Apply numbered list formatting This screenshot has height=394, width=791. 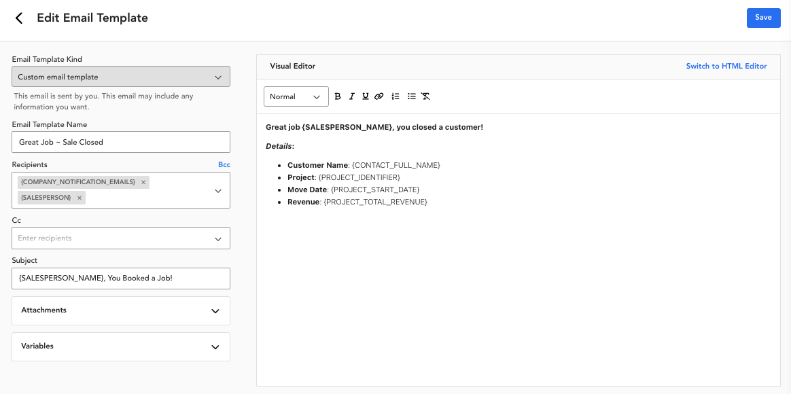pos(395,96)
